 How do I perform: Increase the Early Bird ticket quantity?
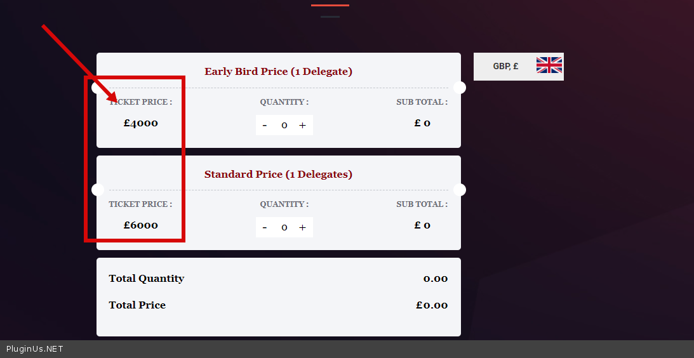pos(302,125)
